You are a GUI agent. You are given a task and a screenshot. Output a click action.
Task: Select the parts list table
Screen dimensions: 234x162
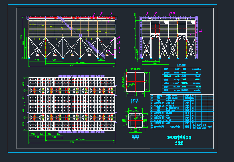click(181, 111)
